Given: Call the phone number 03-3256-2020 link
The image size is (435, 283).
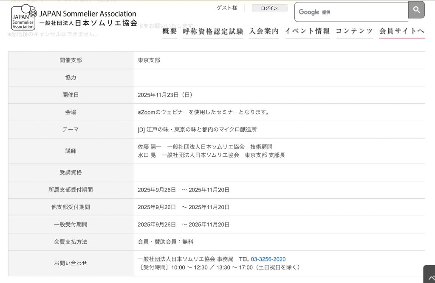Looking at the screenshot, I should (x=268, y=259).
